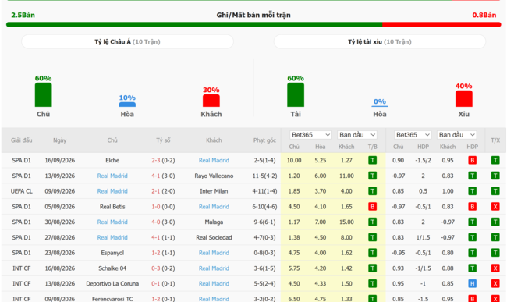The image size is (507, 302).
Task: Select Tỷ lệ Châu Á tab
Action: click(x=127, y=41)
